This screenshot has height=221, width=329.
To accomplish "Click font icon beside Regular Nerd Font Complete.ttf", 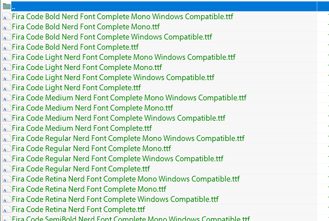I will click(x=6, y=169).
